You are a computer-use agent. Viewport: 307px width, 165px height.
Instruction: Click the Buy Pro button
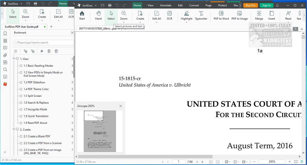tap(250, 5)
